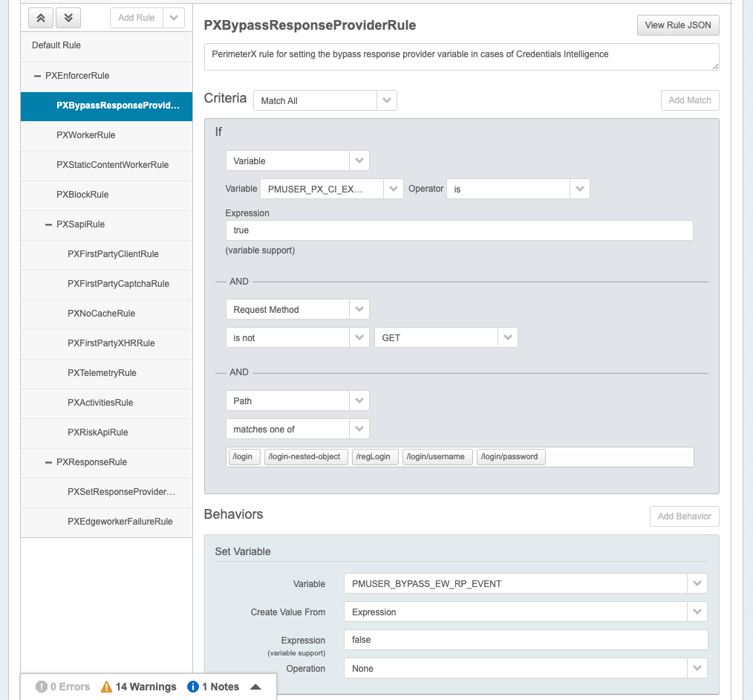Click the '1 Notes' status text
The width and height of the screenshot is (753, 700).
pyautogui.click(x=221, y=687)
